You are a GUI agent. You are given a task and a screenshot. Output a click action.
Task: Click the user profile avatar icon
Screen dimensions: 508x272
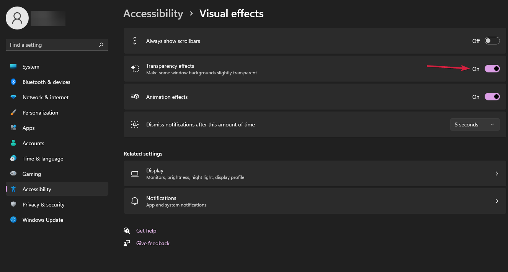(x=17, y=18)
